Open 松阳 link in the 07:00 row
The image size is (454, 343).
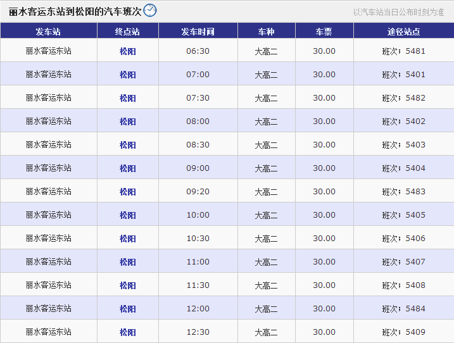pyautogui.click(x=128, y=75)
